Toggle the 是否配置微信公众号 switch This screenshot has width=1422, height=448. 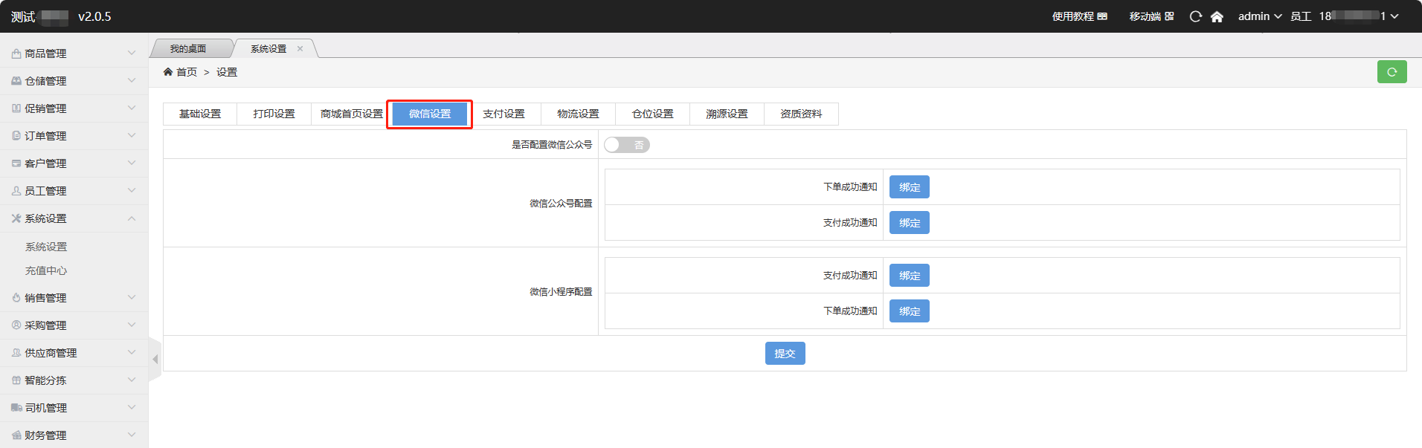(x=626, y=145)
